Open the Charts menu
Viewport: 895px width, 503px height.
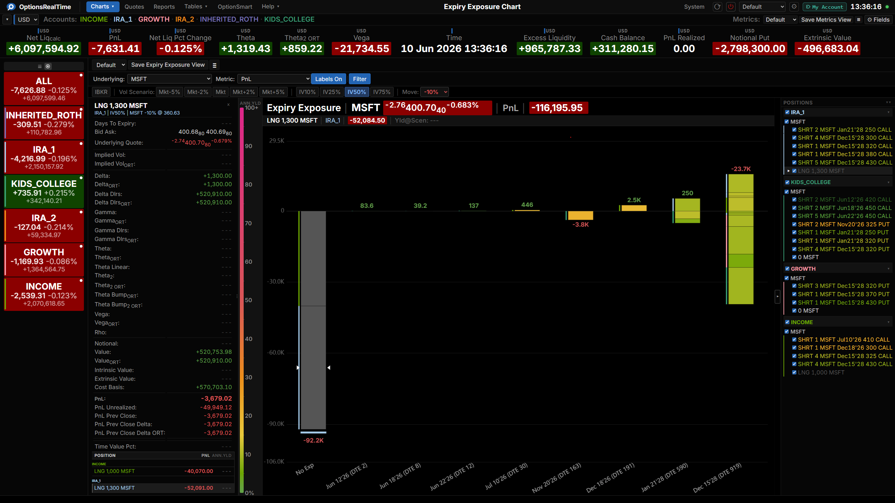(x=103, y=7)
